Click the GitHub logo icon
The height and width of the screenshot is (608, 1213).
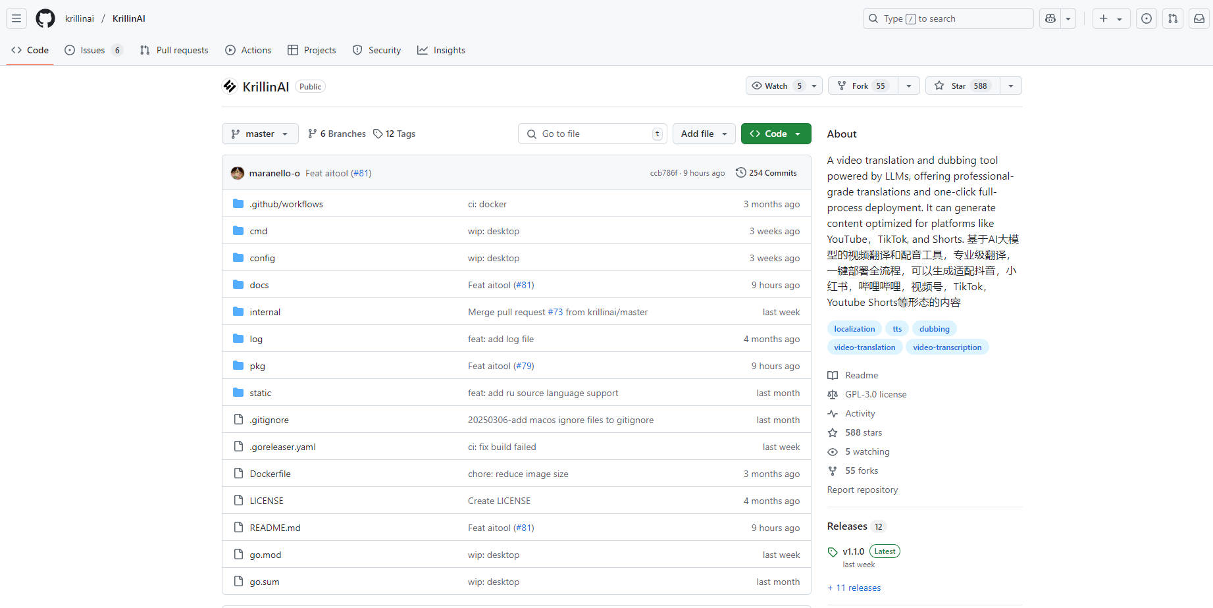coord(45,18)
